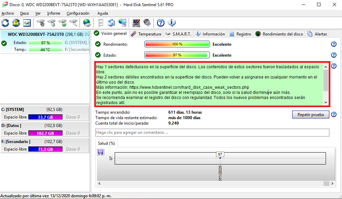Click the blue question mark help toolbar icon
342x199 pixels.
coord(161,23)
